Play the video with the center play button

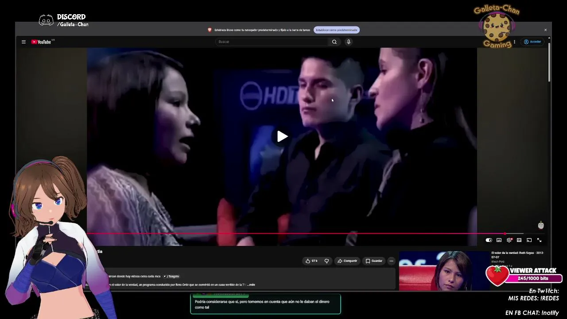(x=282, y=136)
